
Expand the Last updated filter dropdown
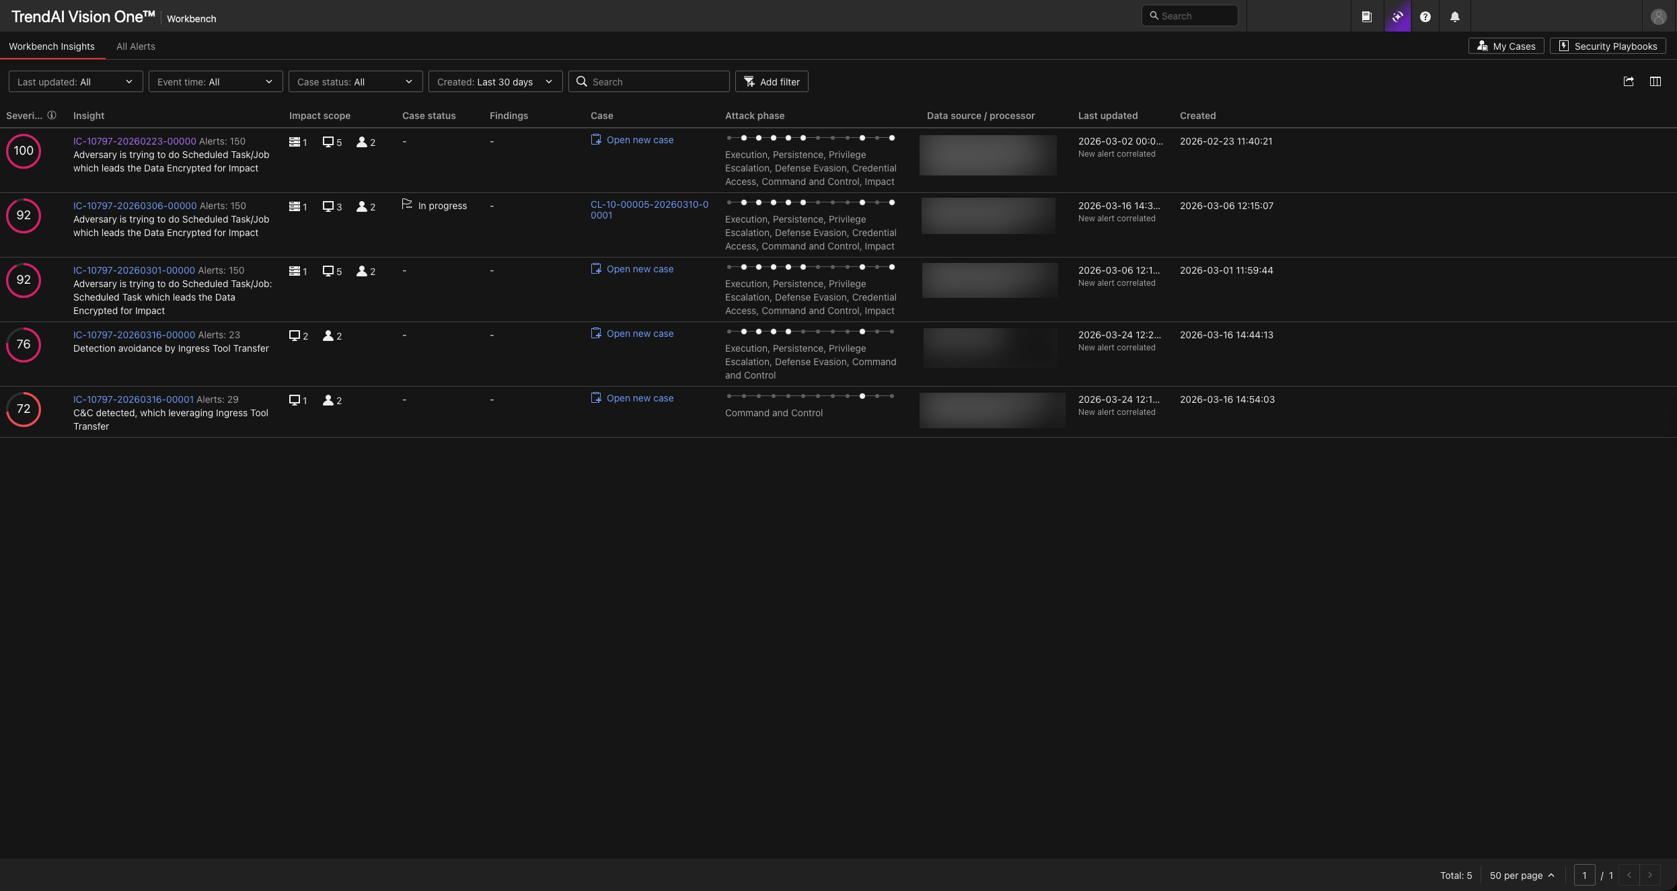click(x=75, y=82)
